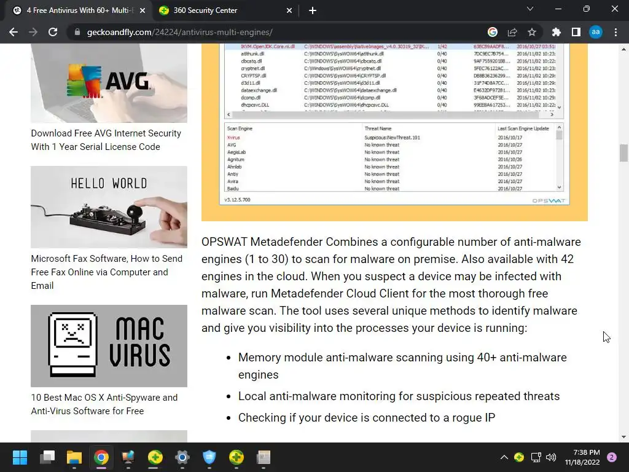Click the OPSWAT Metadefender screenshot image
The image size is (629, 472).
(394, 132)
